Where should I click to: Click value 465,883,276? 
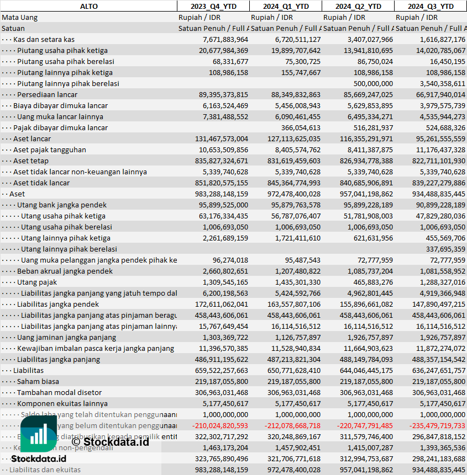point(373,282)
